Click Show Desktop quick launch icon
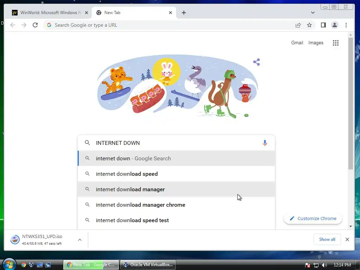 click(x=39, y=265)
